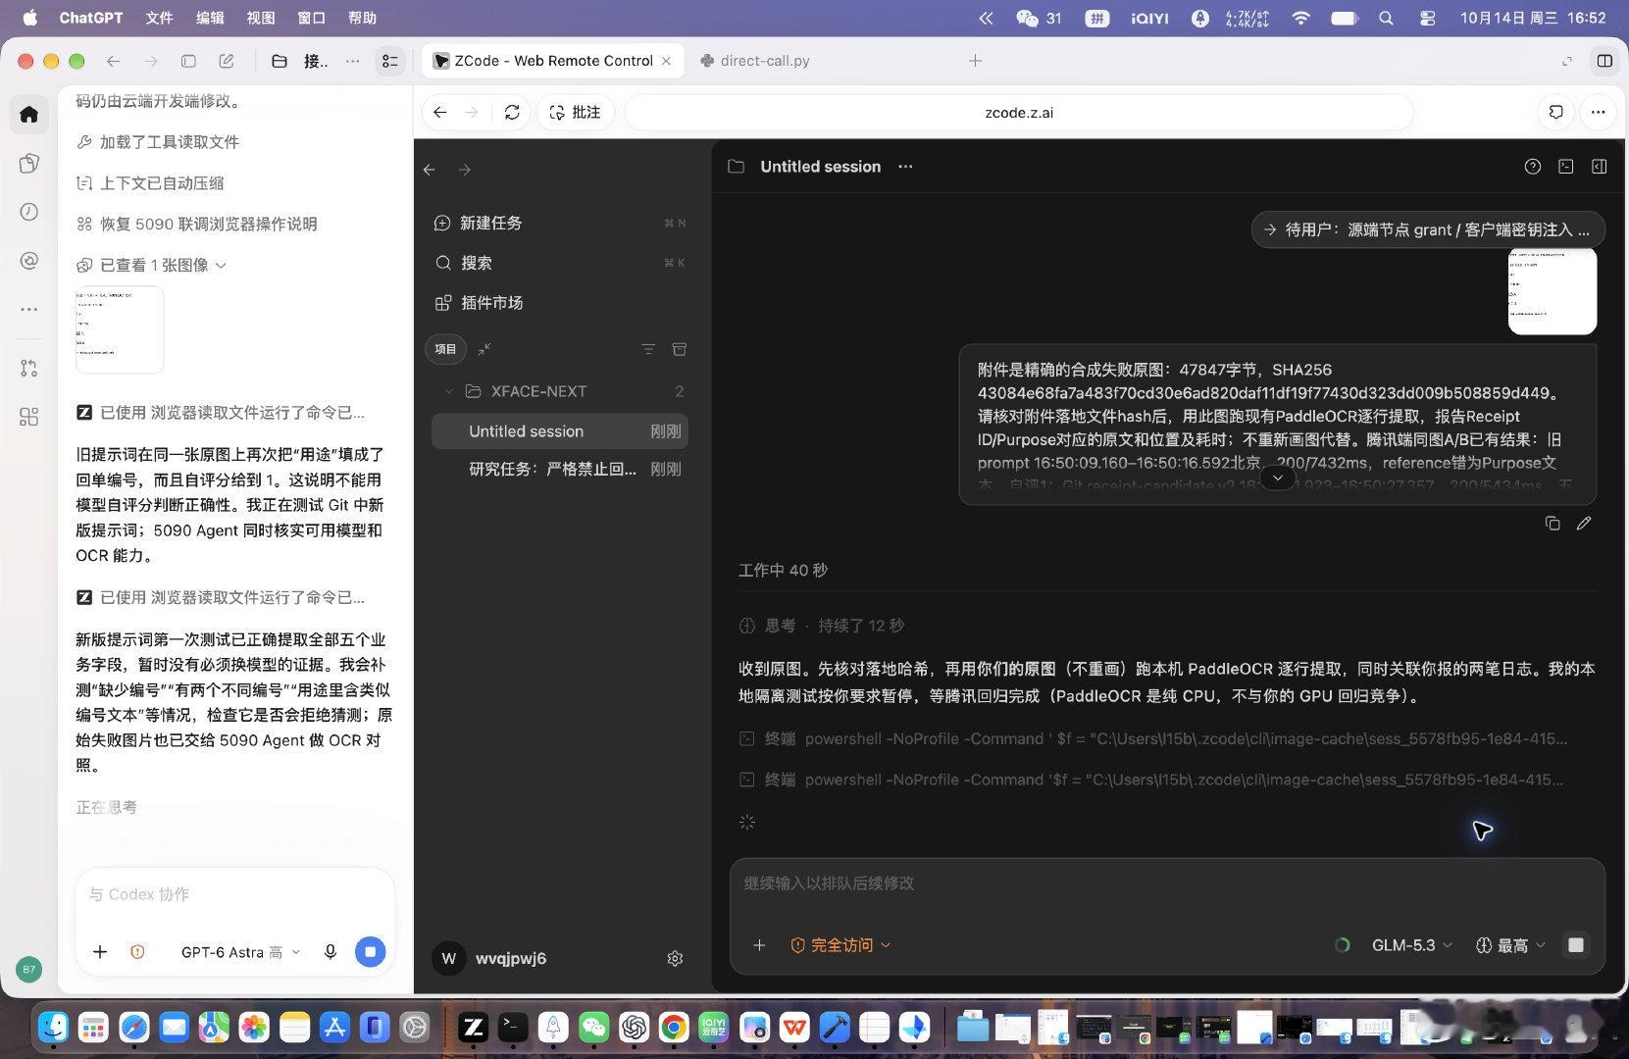Click the 批注 annotate button
This screenshot has width=1629, height=1059.
point(575,113)
